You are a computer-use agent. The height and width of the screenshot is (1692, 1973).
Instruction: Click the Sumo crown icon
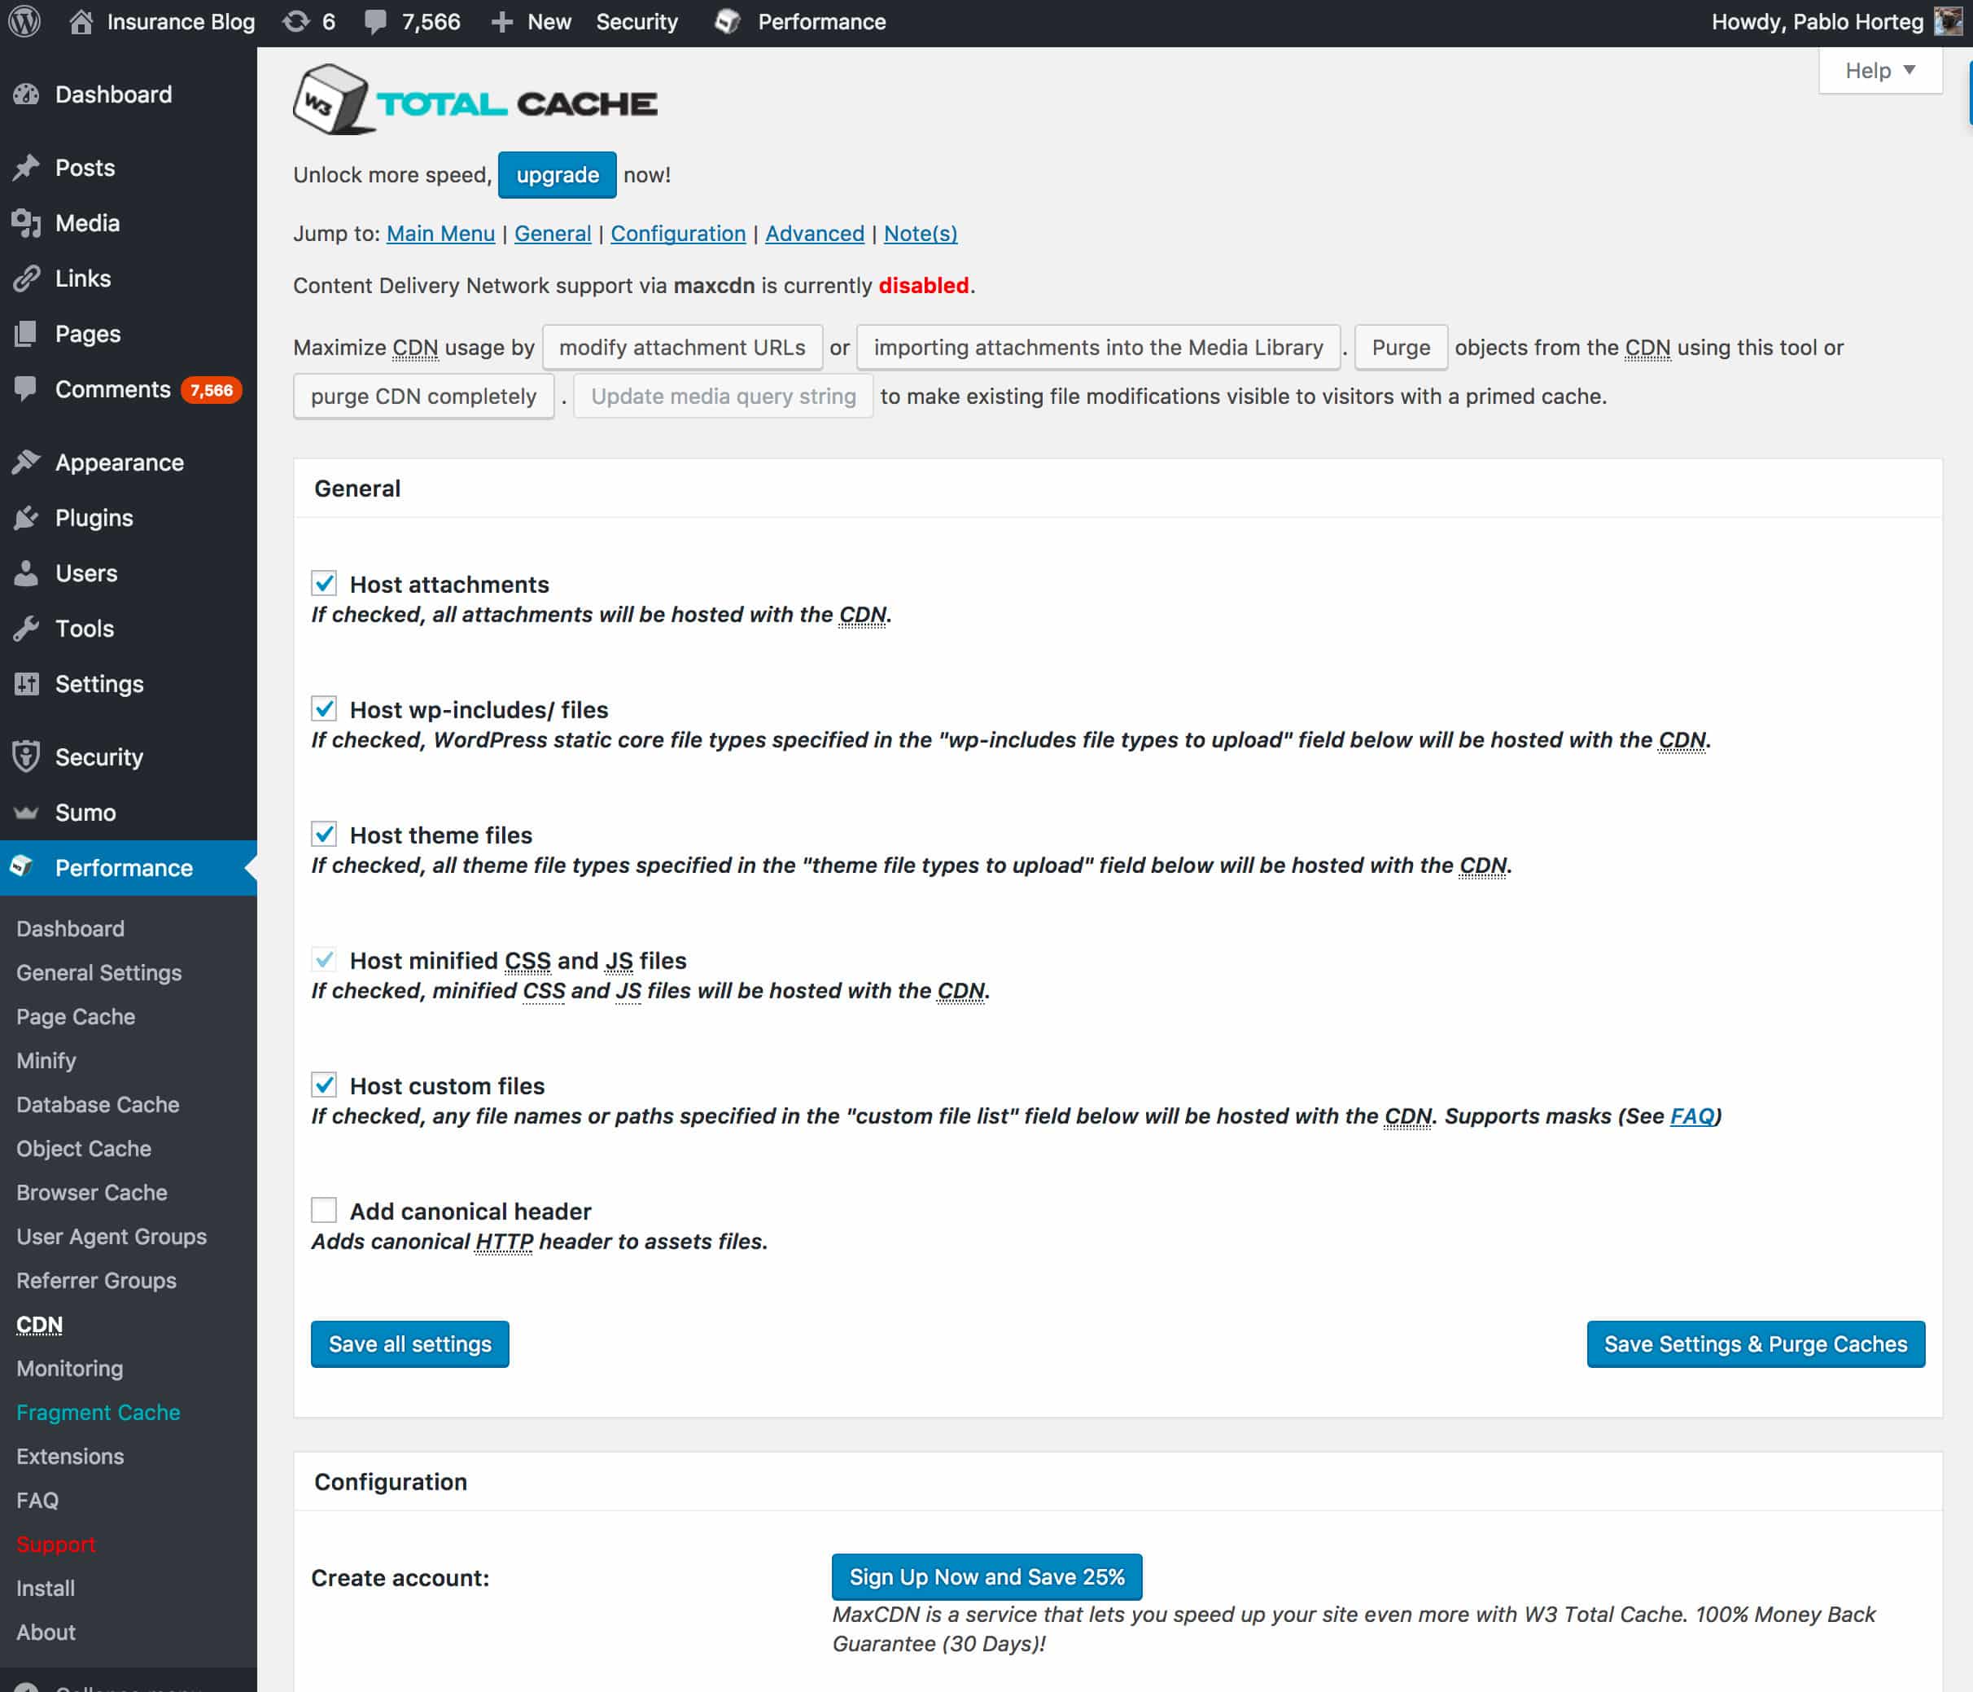tap(27, 813)
